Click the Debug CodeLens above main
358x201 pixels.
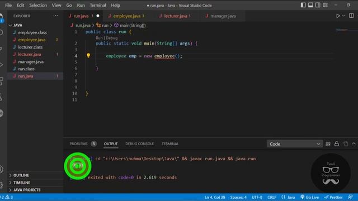point(112,38)
